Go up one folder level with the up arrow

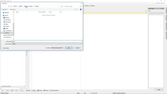9,6
